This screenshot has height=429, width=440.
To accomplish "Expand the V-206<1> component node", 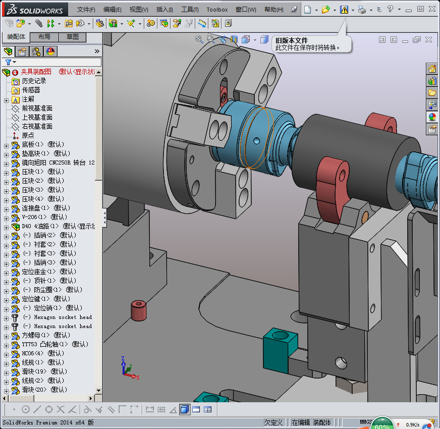I will coord(6,219).
